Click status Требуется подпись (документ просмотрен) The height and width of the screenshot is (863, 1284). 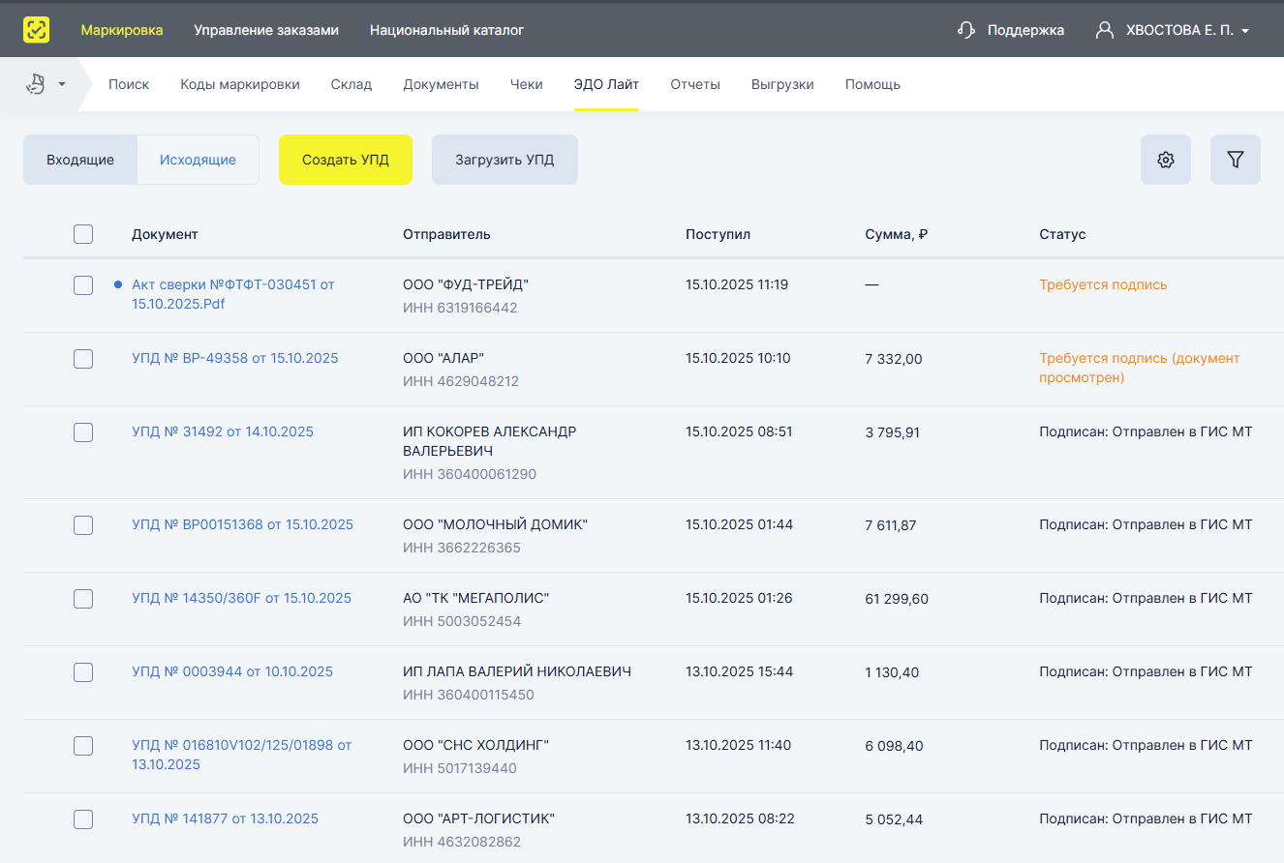(x=1140, y=368)
